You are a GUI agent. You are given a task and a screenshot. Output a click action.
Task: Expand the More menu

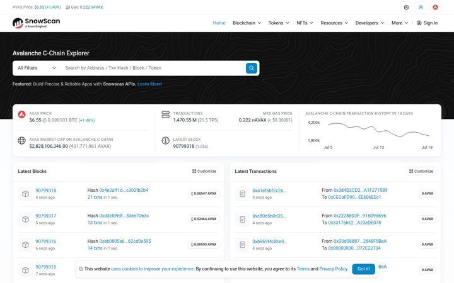[x=400, y=23]
